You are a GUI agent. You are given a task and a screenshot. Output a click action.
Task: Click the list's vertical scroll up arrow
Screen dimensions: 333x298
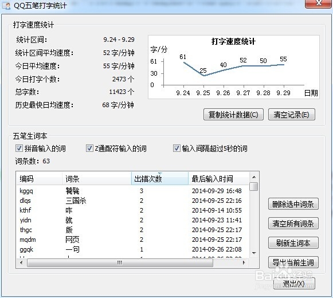tap(254, 177)
